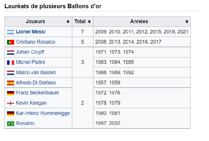The image size is (209, 141).
Task: Open the Cristiano Ronaldo player link
Action: pos(35,42)
